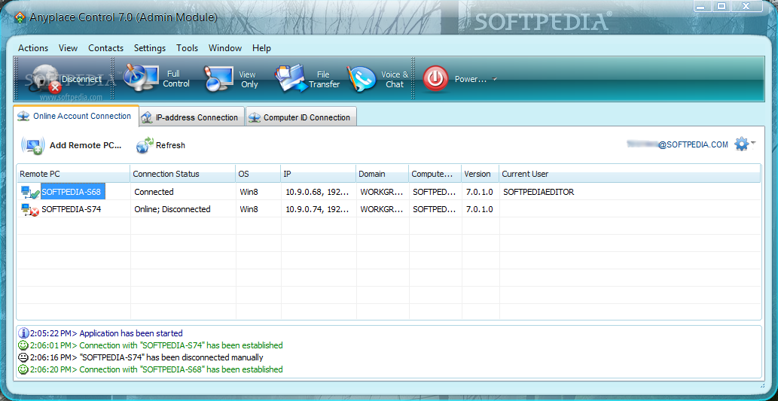
Task: Expand the arrow beside the gear icon
Action: coord(753,143)
